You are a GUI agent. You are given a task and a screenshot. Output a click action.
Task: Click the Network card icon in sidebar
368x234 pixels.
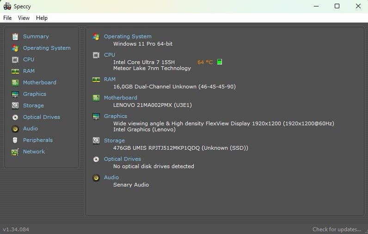[15, 152]
